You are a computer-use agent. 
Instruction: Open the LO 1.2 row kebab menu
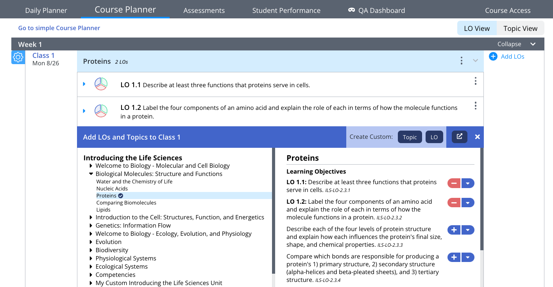click(x=475, y=106)
